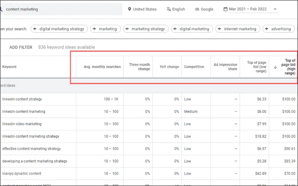This screenshot has width=298, height=186.
Task: Click the location pin icon beside United States
Action: point(129,9)
